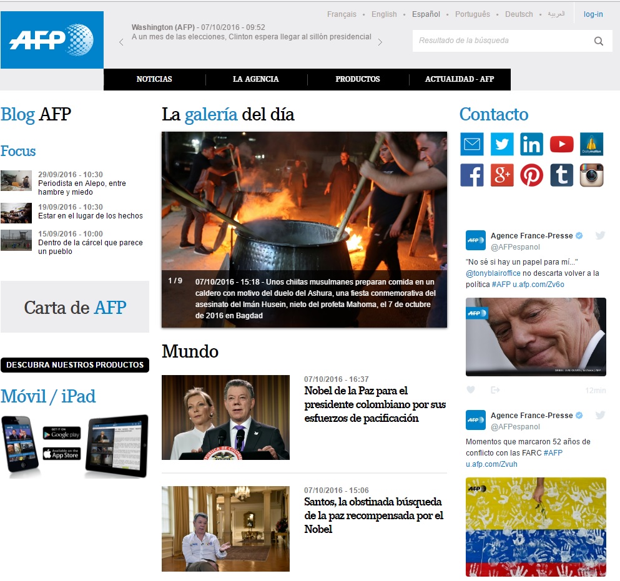Click the iPad app preview image

click(117, 446)
